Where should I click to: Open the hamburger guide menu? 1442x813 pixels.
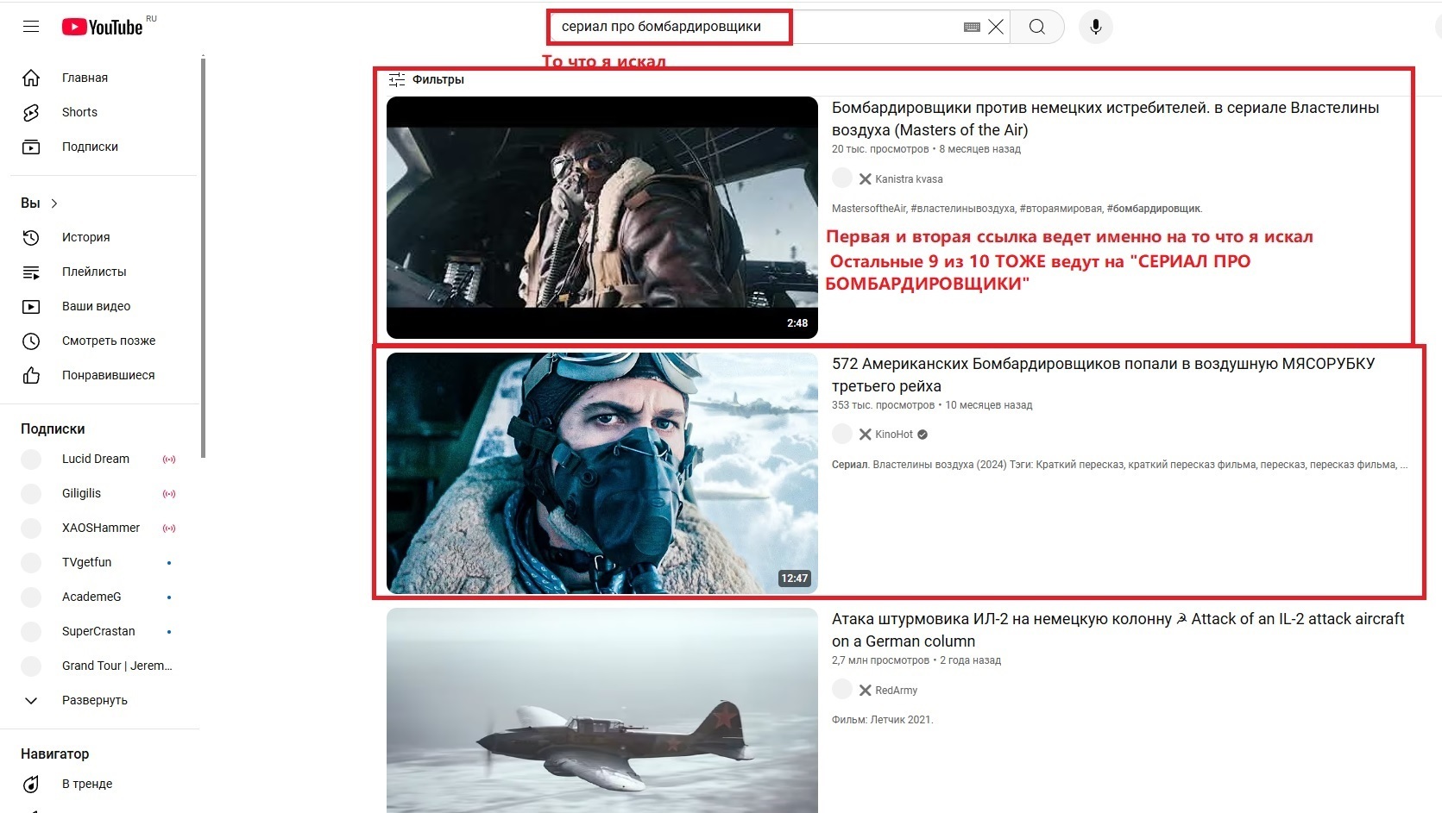pos(31,27)
